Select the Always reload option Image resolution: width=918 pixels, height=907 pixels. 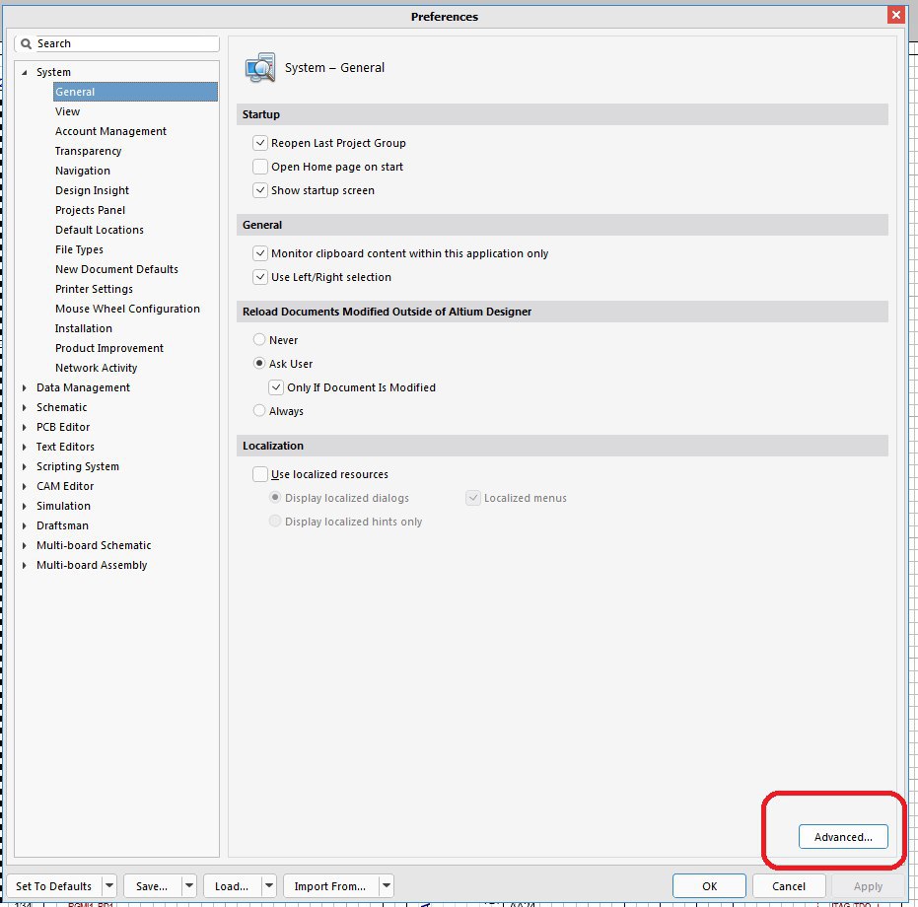click(258, 410)
